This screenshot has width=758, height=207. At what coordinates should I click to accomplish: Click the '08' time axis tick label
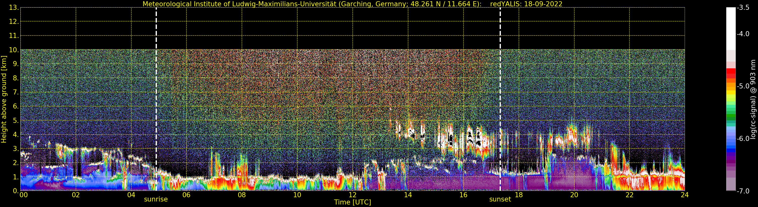point(242,195)
